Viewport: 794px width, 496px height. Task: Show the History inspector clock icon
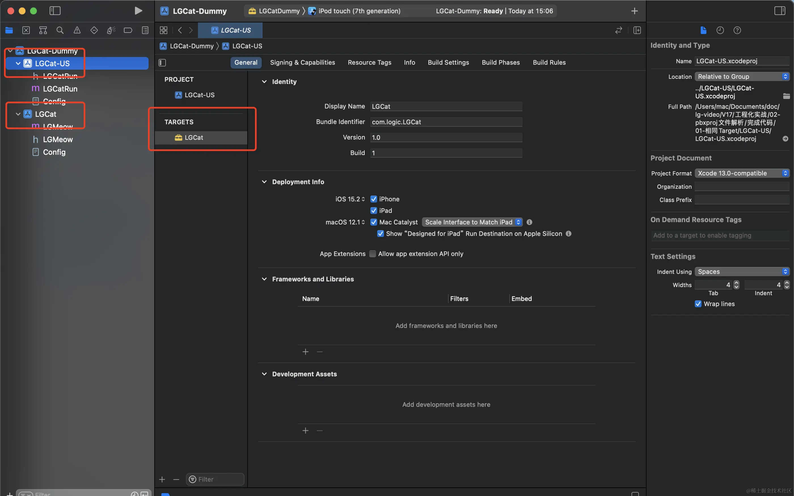coord(720,31)
